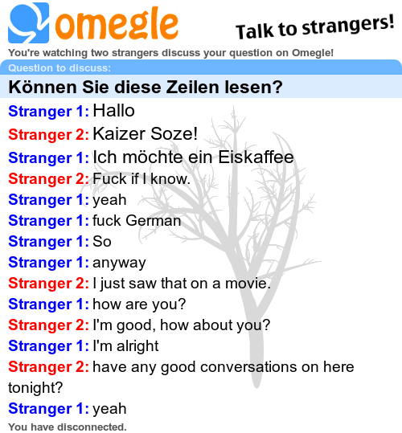Click I'm good, how about you? message
The height and width of the screenshot is (433, 402).
139,325
